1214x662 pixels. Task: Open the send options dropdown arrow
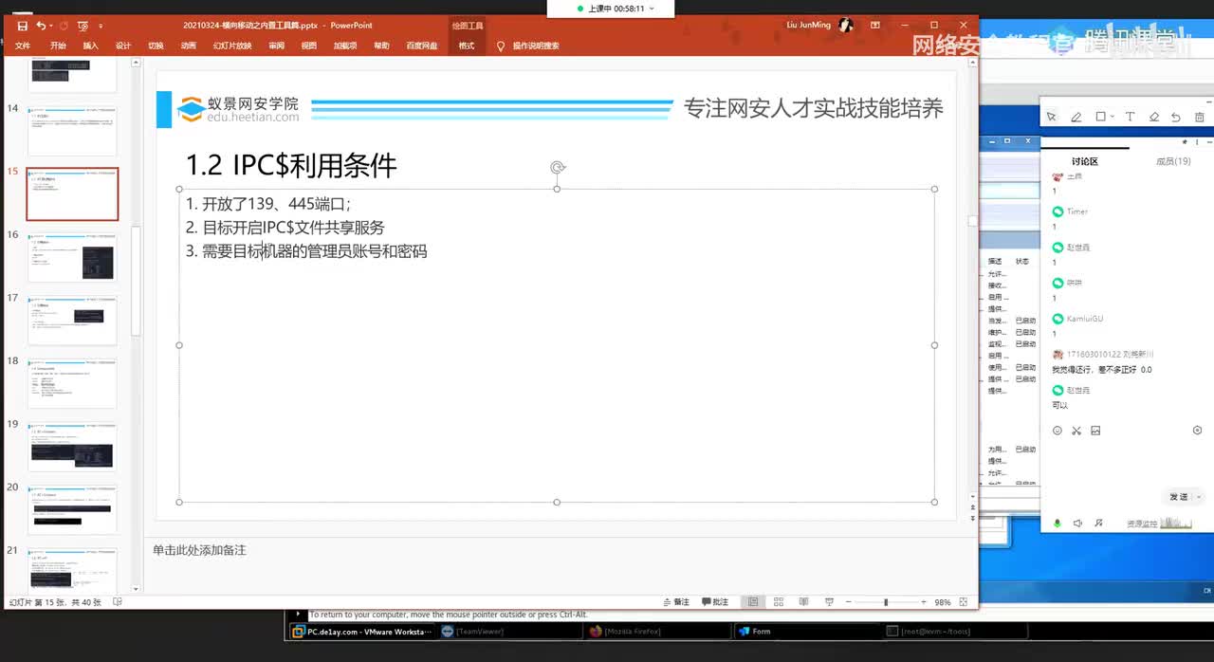pos(1200,497)
